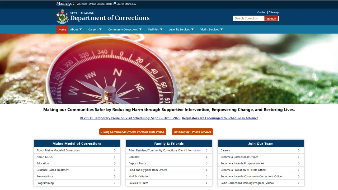Click the red SEARCH button
Image resolution: width=338 pixels, height=190 pixels.
(271, 18)
